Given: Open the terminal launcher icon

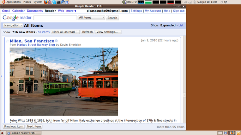Looking at the screenshot, I should click(x=59, y=2).
